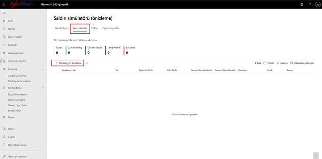Open Duyarlılık etiketleri
This screenshot has width=322, height=159.
[17, 94]
